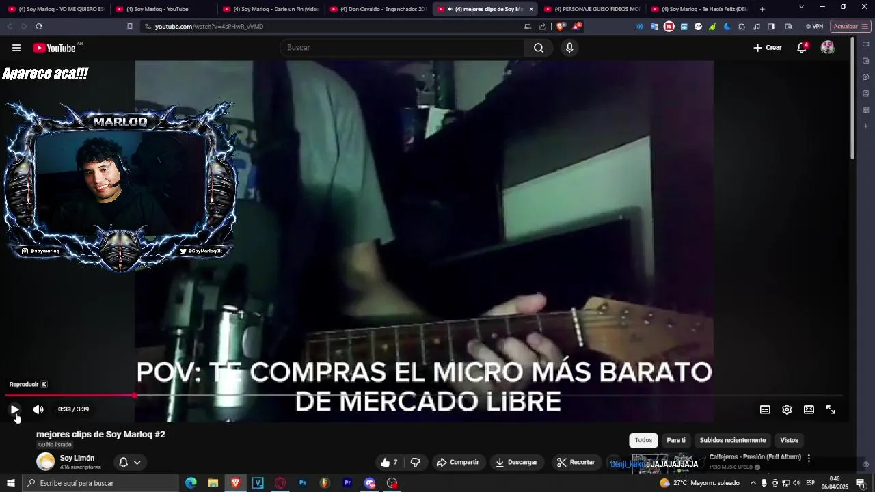The width and height of the screenshot is (875, 492).
Task: Open the YouTube hamburger guide menu
Action: pyautogui.click(x=16, y=48)
